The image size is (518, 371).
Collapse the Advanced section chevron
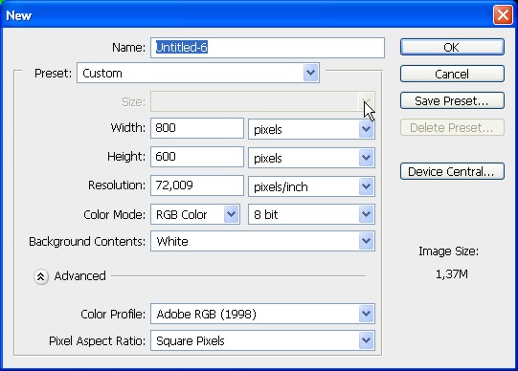click(41, 276)
